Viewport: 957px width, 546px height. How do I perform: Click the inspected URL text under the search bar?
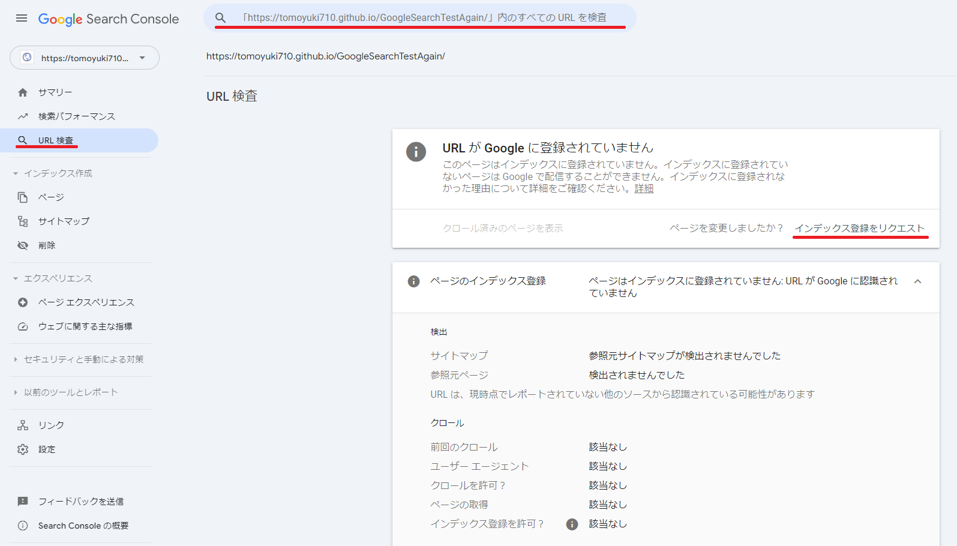326,56
